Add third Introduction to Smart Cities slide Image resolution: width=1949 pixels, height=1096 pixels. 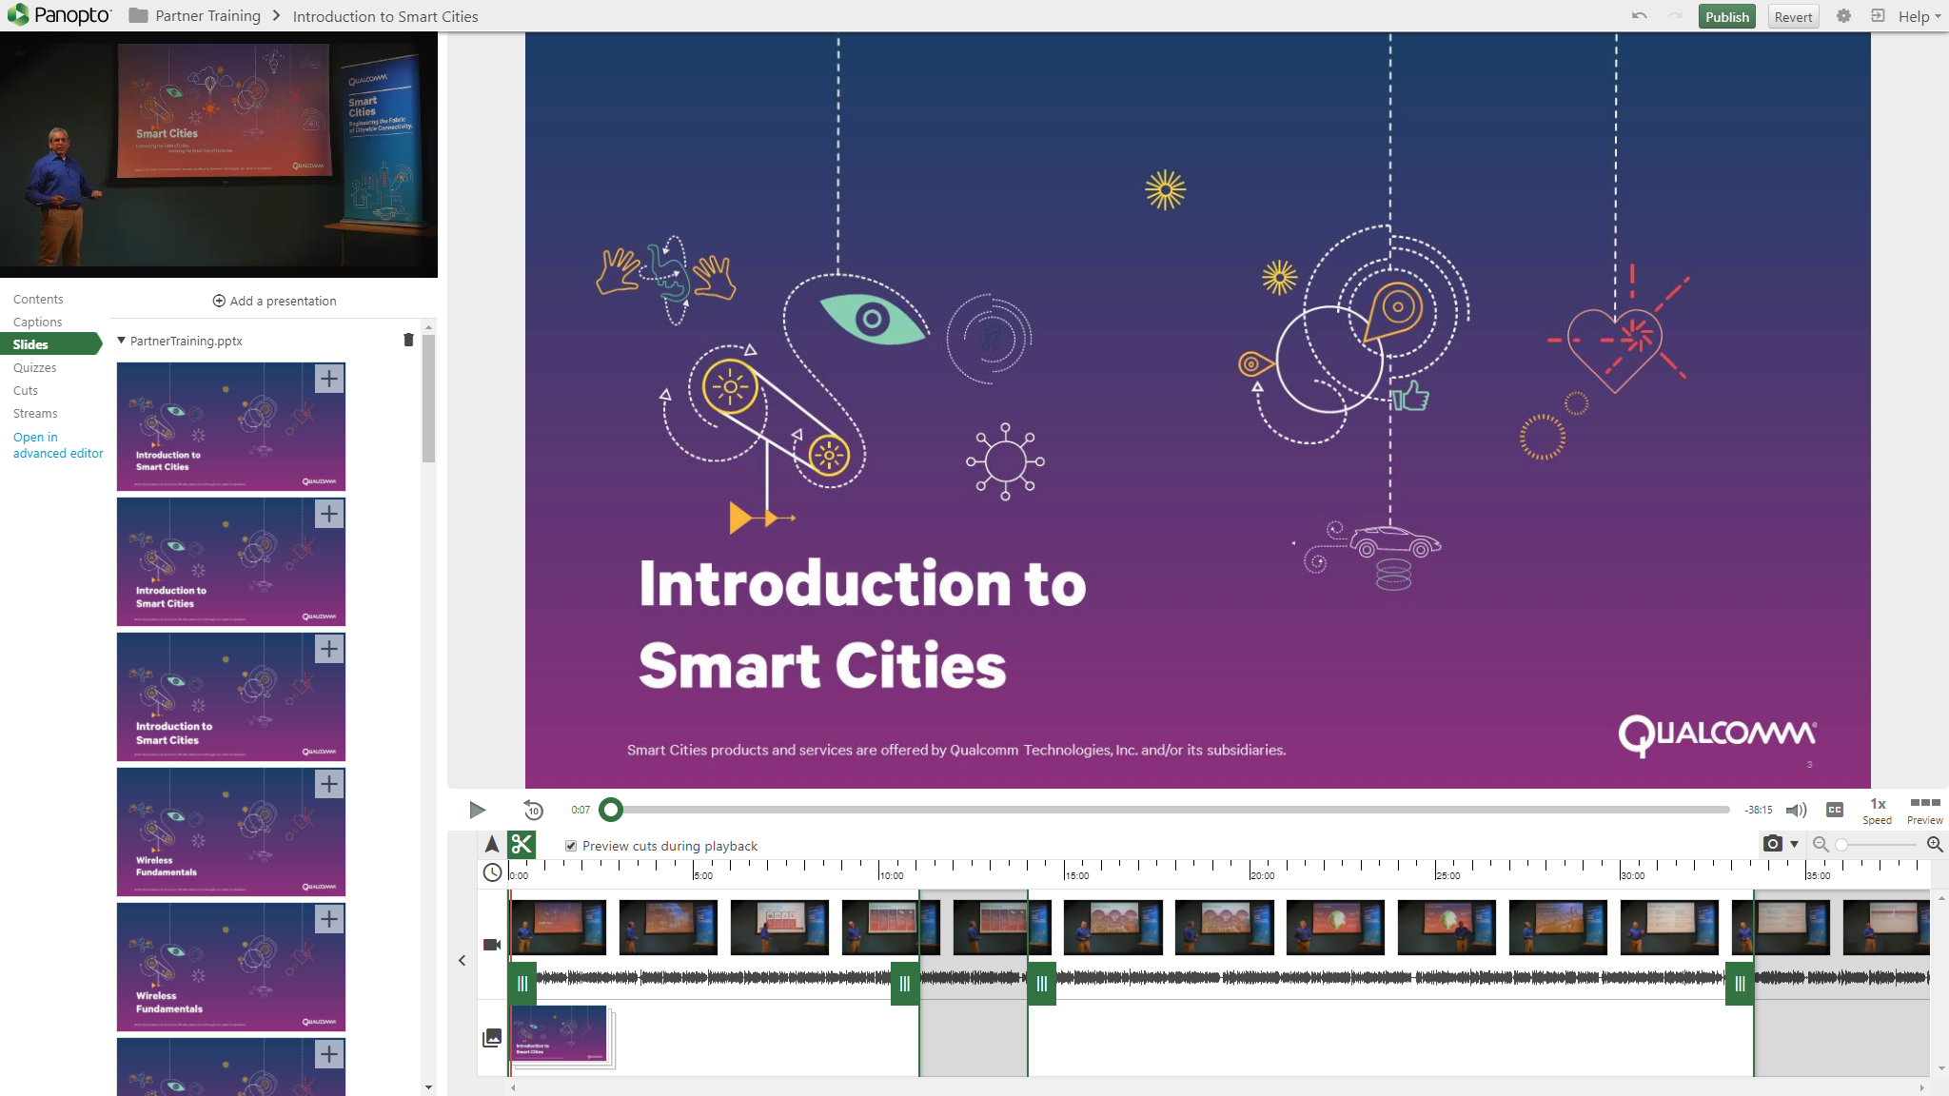tap(329, 649)
